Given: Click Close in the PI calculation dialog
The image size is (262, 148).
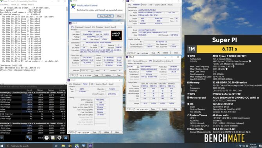Looking at the screenshot, I should [x=119, y=16].
